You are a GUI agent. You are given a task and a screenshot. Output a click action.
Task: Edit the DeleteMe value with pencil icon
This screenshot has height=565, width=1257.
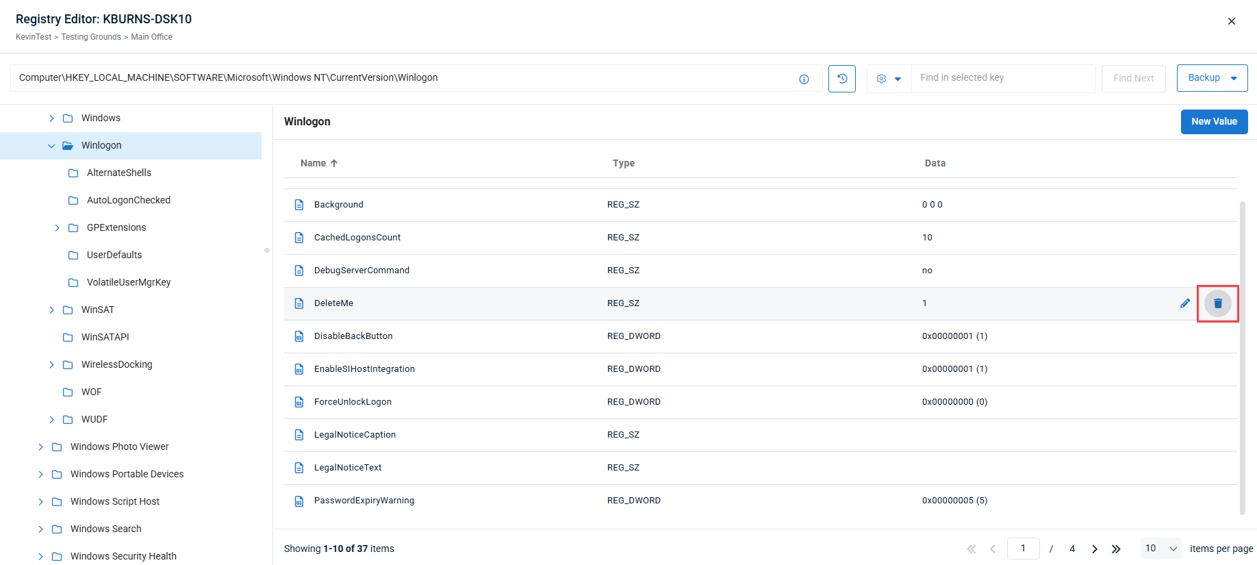[x=1184, y=303]
